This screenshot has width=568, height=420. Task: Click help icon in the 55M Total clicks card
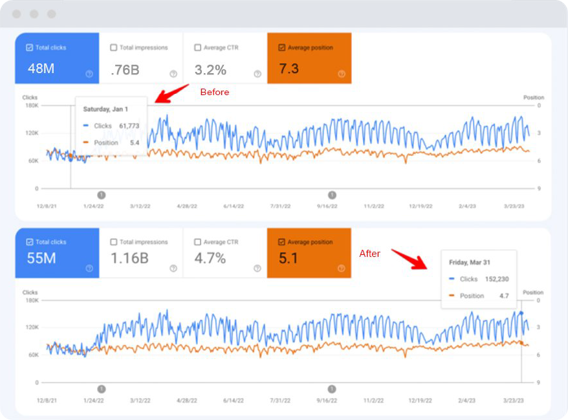pos(89,268)
